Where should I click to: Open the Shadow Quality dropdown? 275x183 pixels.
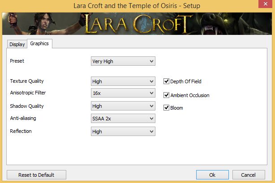click(x=123, y=106)
